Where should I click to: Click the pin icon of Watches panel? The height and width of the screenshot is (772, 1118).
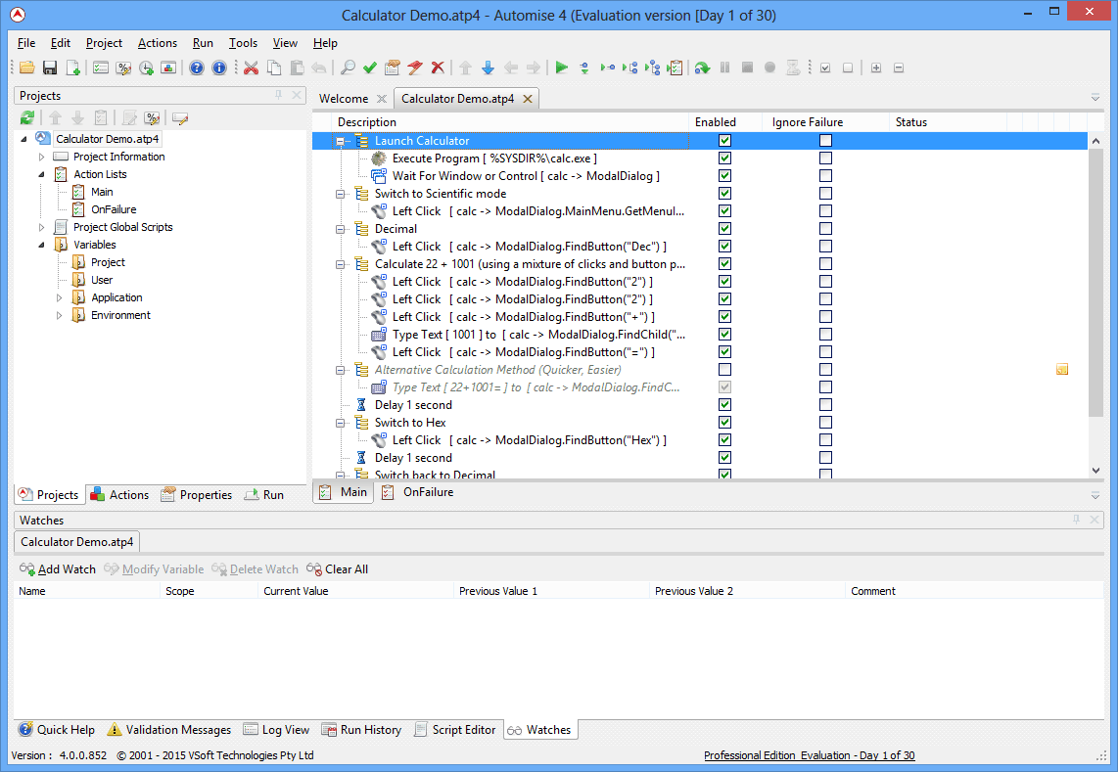[1077, 520]
